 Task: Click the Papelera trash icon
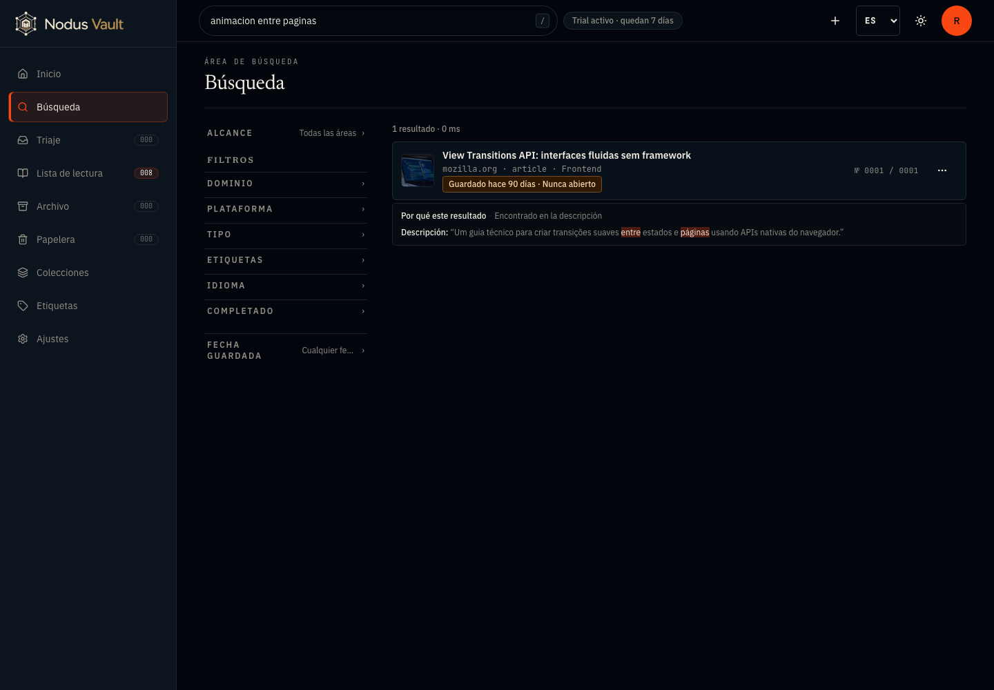tap(23, 239)
